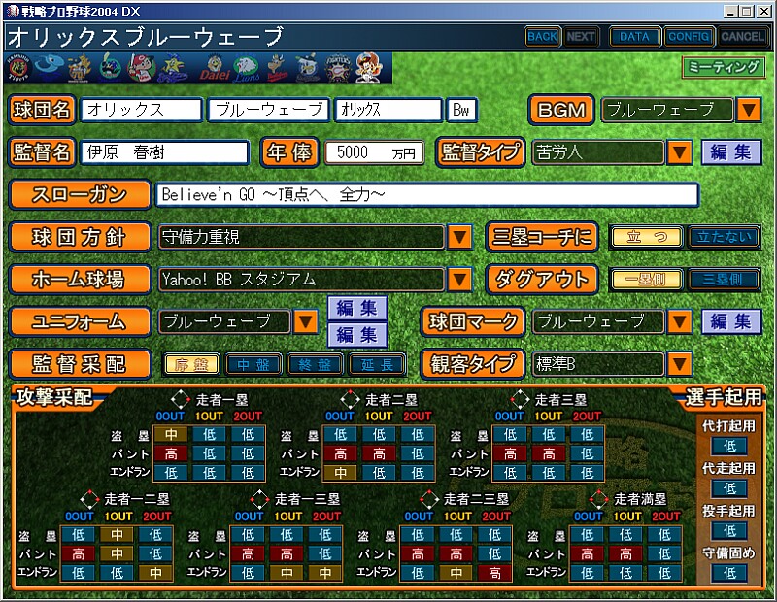The image size is (777, 602).
Task: Click the diamond icon beside 走者二三塁
Action: [x=429, y=499]
